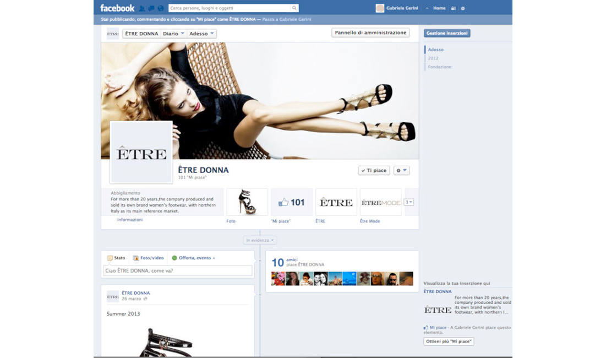Open last friend thumbnail in row

pyautogui.click(x=406, y=279)
